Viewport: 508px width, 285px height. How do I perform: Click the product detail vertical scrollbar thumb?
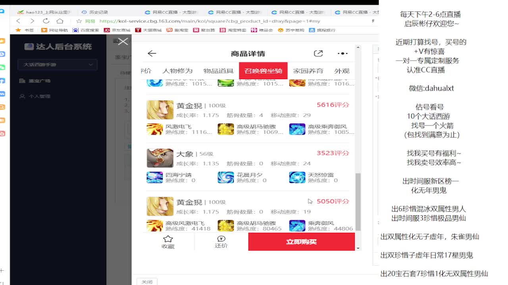coord(358,201)
